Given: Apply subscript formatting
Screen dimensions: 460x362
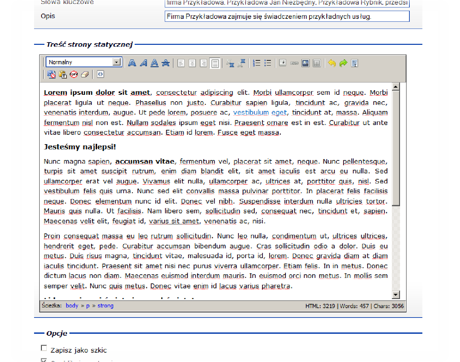Looking at the screenshot, I should pyautogui.click(x=230, y=63).
